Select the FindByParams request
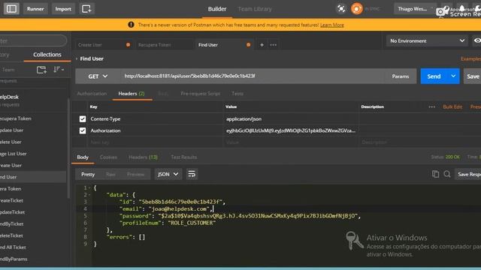 [33, 259]
